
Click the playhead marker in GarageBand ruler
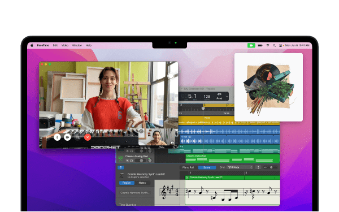(203, 109)
